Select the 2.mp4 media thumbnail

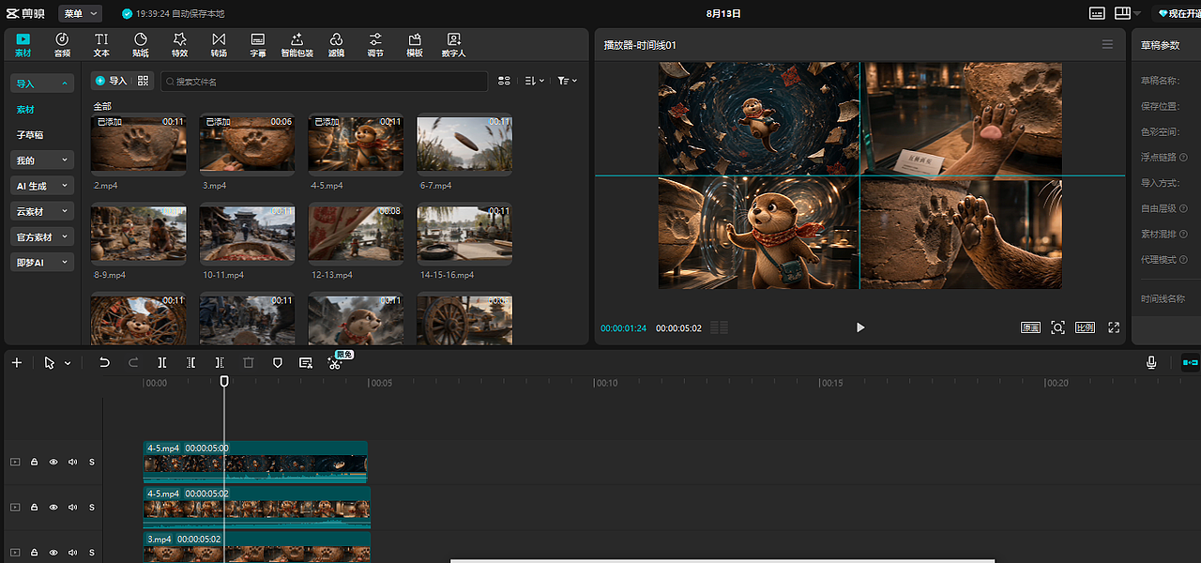[138, 144]
